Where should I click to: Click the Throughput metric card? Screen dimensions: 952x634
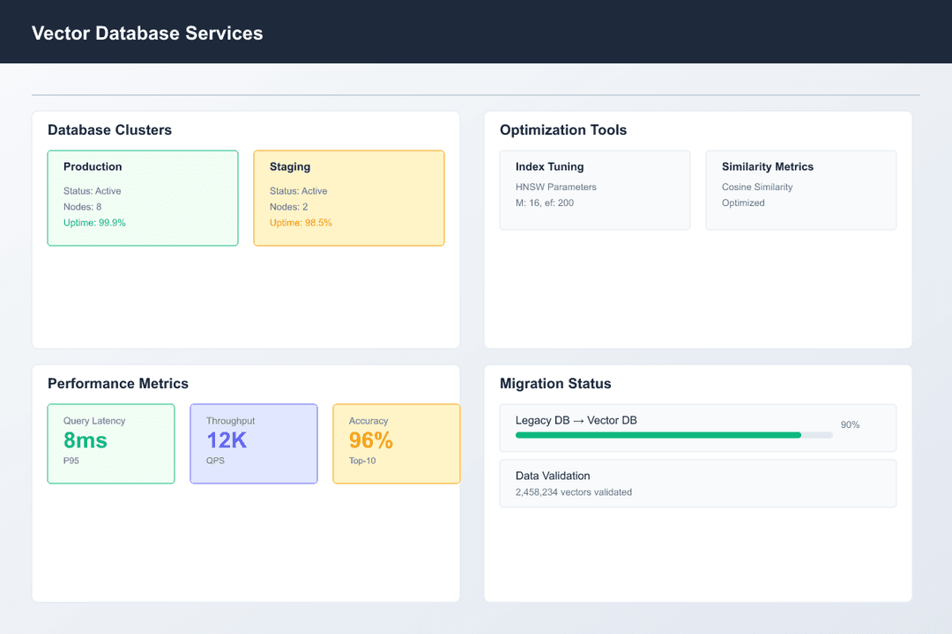(x=254, y=443)
